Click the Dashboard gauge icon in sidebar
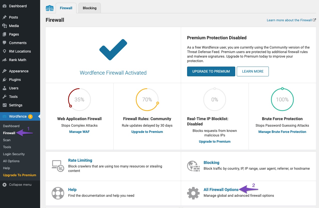 [x=5, y=6]
